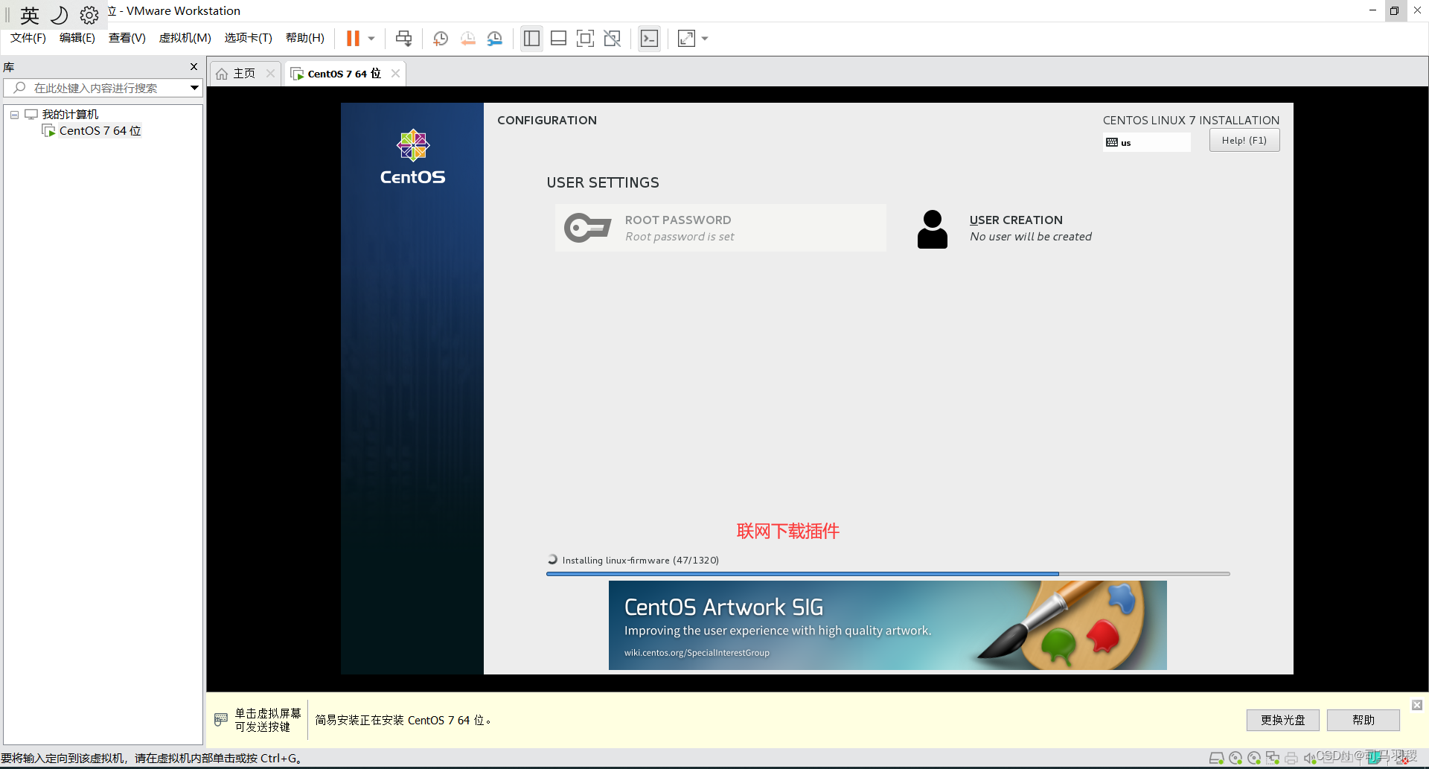1429x769 pixels.
Task: Close the 主页 tab
Action: (271, 73)
